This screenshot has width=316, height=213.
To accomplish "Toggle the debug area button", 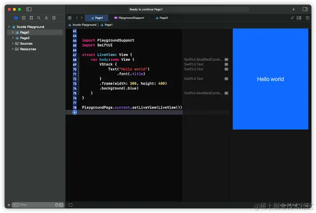I will [x=70, y=205].
